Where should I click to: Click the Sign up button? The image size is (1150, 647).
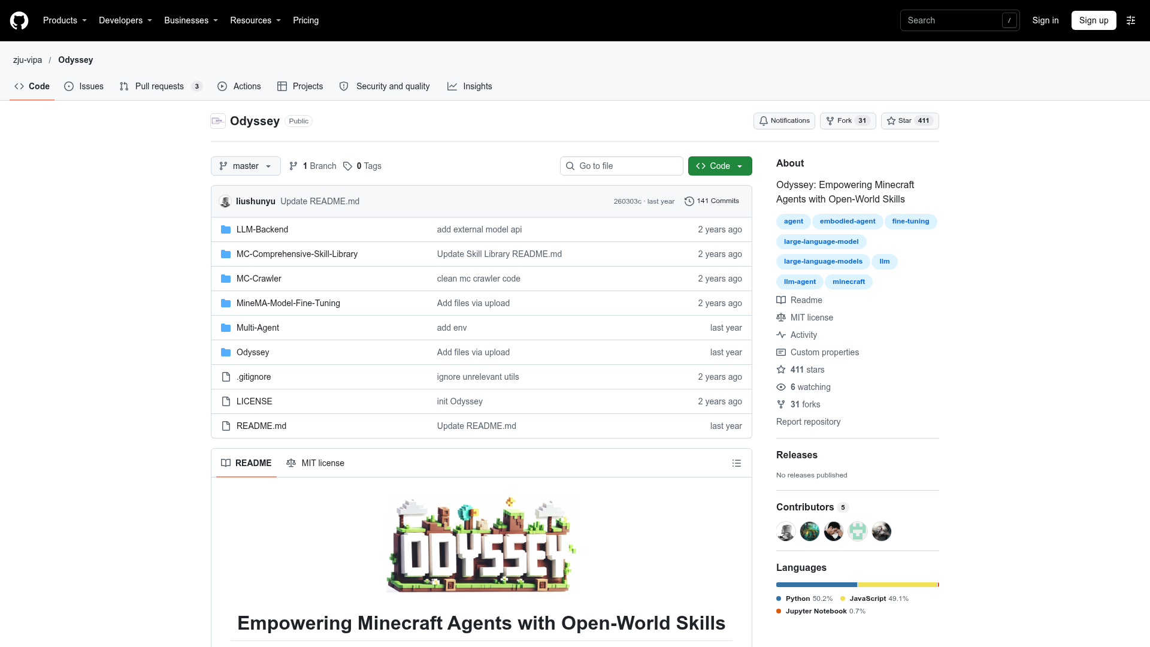pos(1094,20)
